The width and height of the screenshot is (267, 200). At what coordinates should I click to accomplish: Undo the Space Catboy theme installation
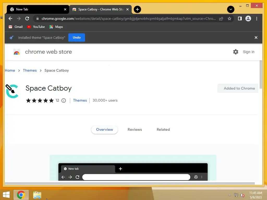point(77,37)
